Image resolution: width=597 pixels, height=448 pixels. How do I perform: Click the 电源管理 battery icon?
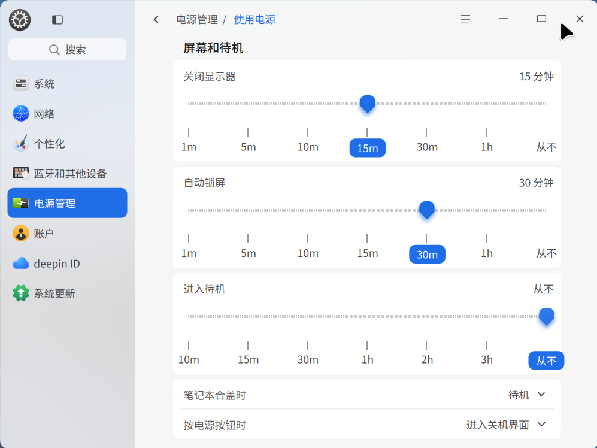click(x=21, y=204)
